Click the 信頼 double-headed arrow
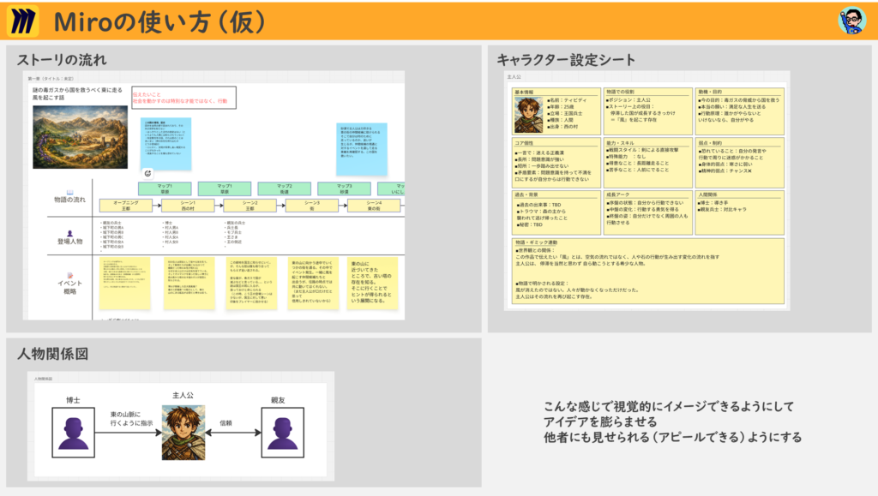Screen dimensions: 878x496 (226, 433)
